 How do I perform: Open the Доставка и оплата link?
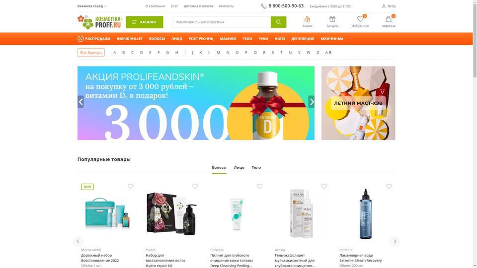198,6
